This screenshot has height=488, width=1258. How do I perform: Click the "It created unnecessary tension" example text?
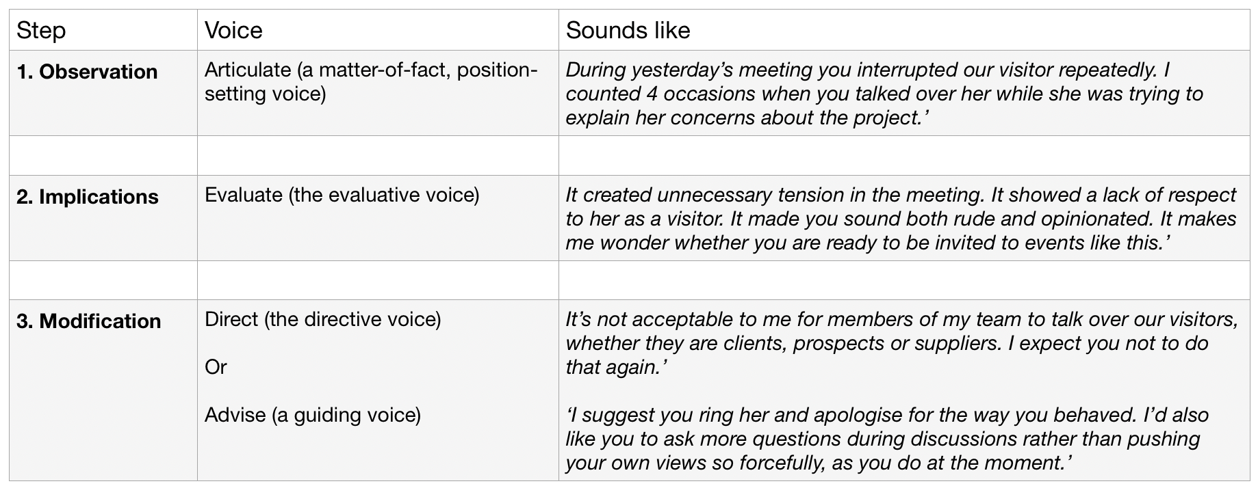[x=900, y=219]
